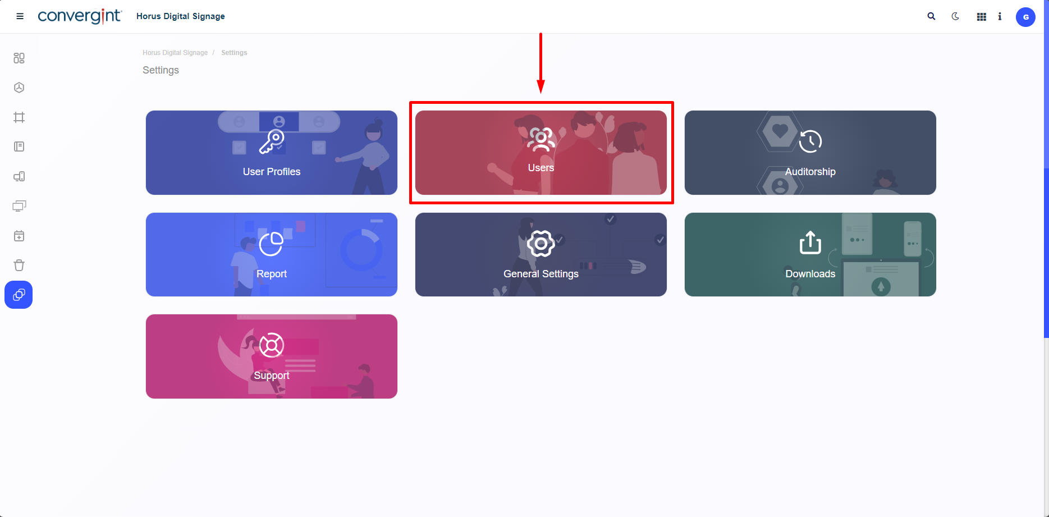Open the hamburger menu icon
The image size is (1049, 517).
point(20,16)
